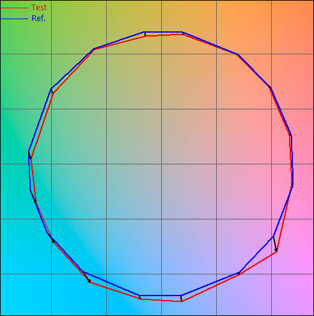Viewport: 314px width, 316px height.
Task: Click the "Ref." legend label
Action: coord(38,19)
